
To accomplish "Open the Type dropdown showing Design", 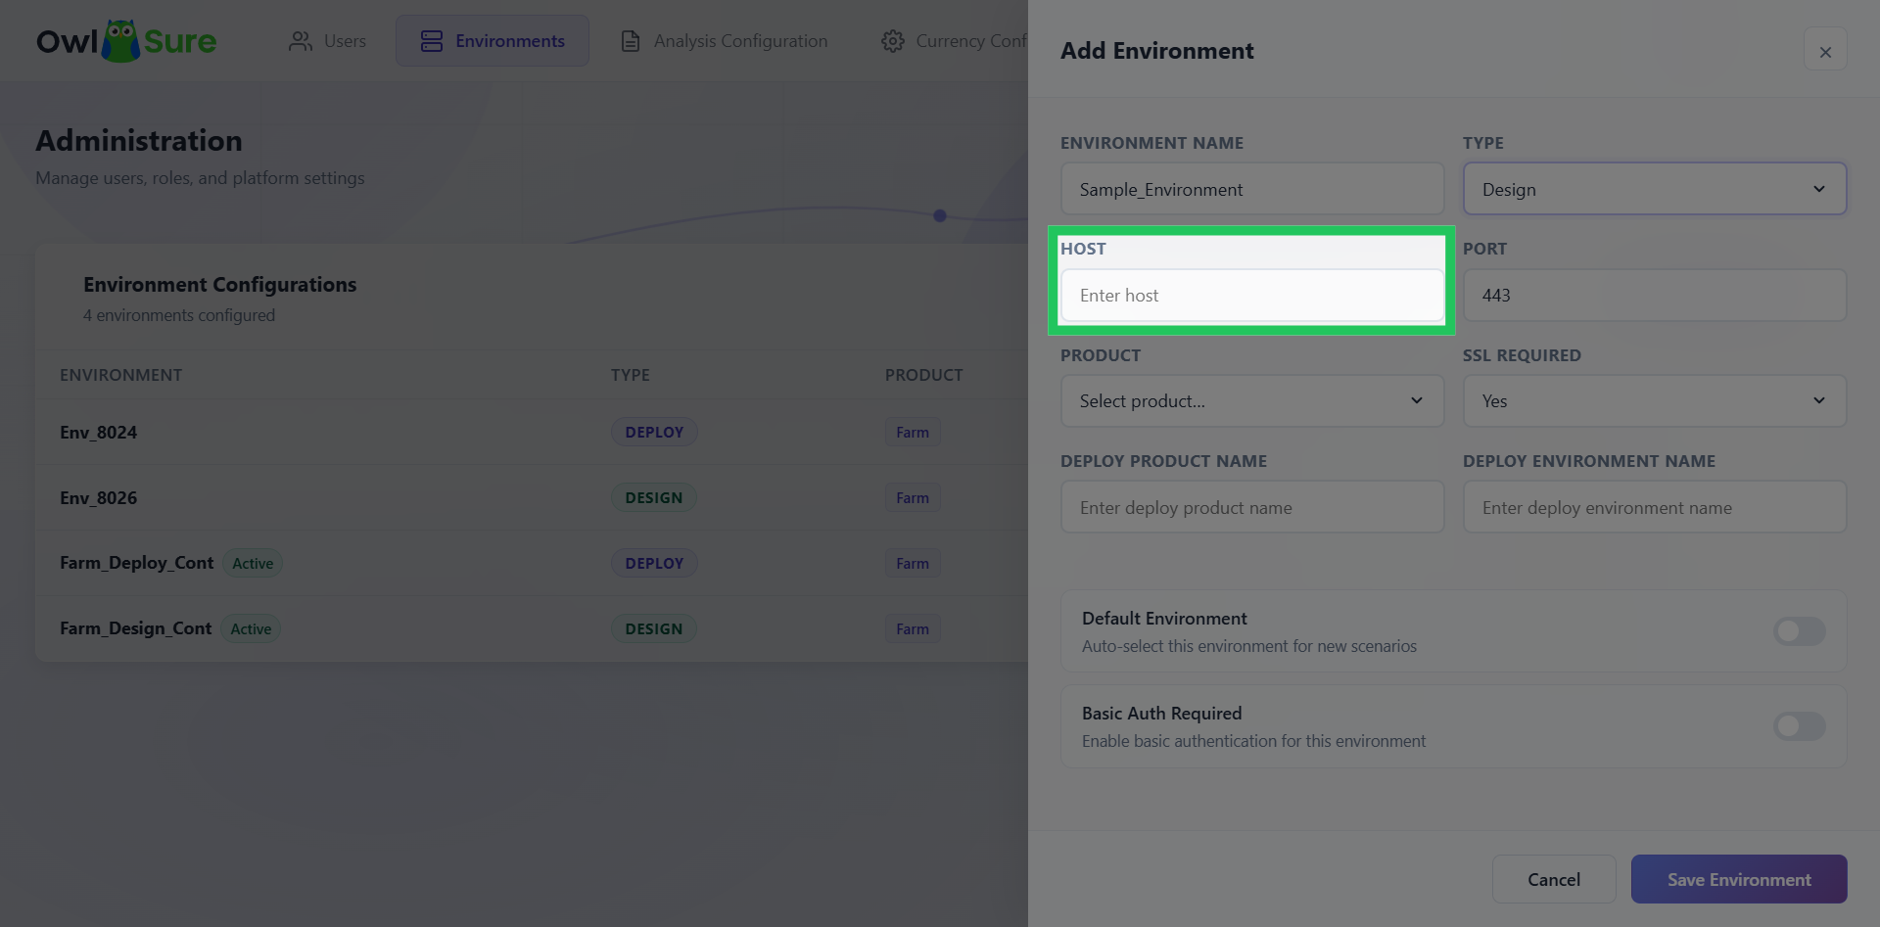I will (x=1655, y=189).
